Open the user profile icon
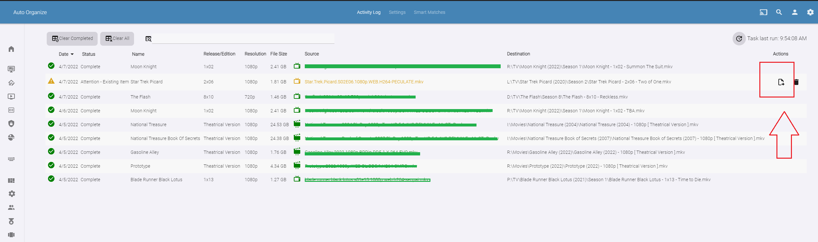Viewport: 818px width, 242px height. 795,12
